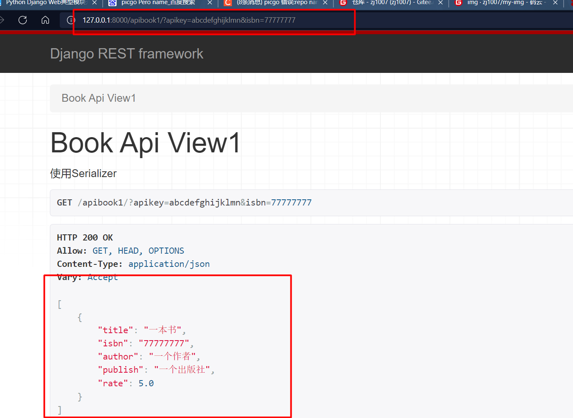Close the CSDN picgo error tab
Screen dimensions: 573x418
pos(325,3)
